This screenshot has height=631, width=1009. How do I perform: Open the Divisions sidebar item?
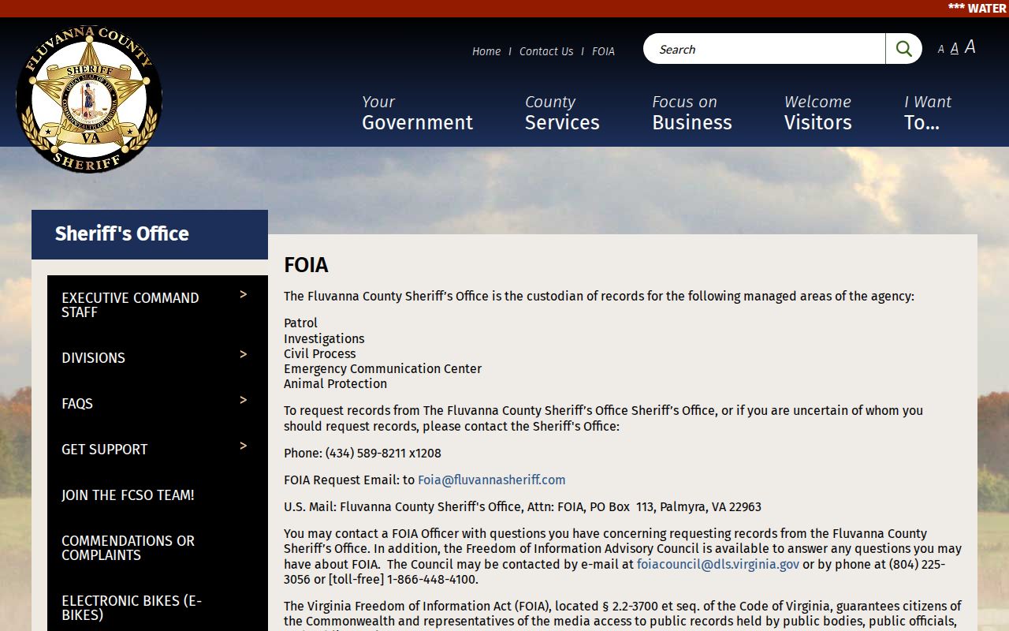point(93,358)
